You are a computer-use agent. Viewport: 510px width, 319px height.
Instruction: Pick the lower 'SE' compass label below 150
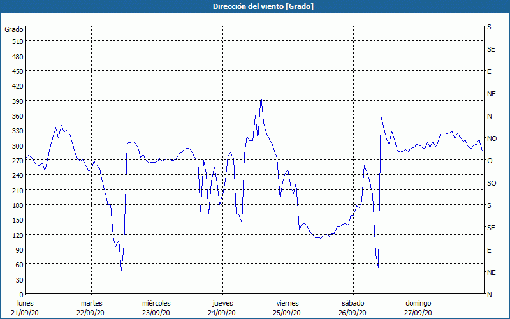491,228
